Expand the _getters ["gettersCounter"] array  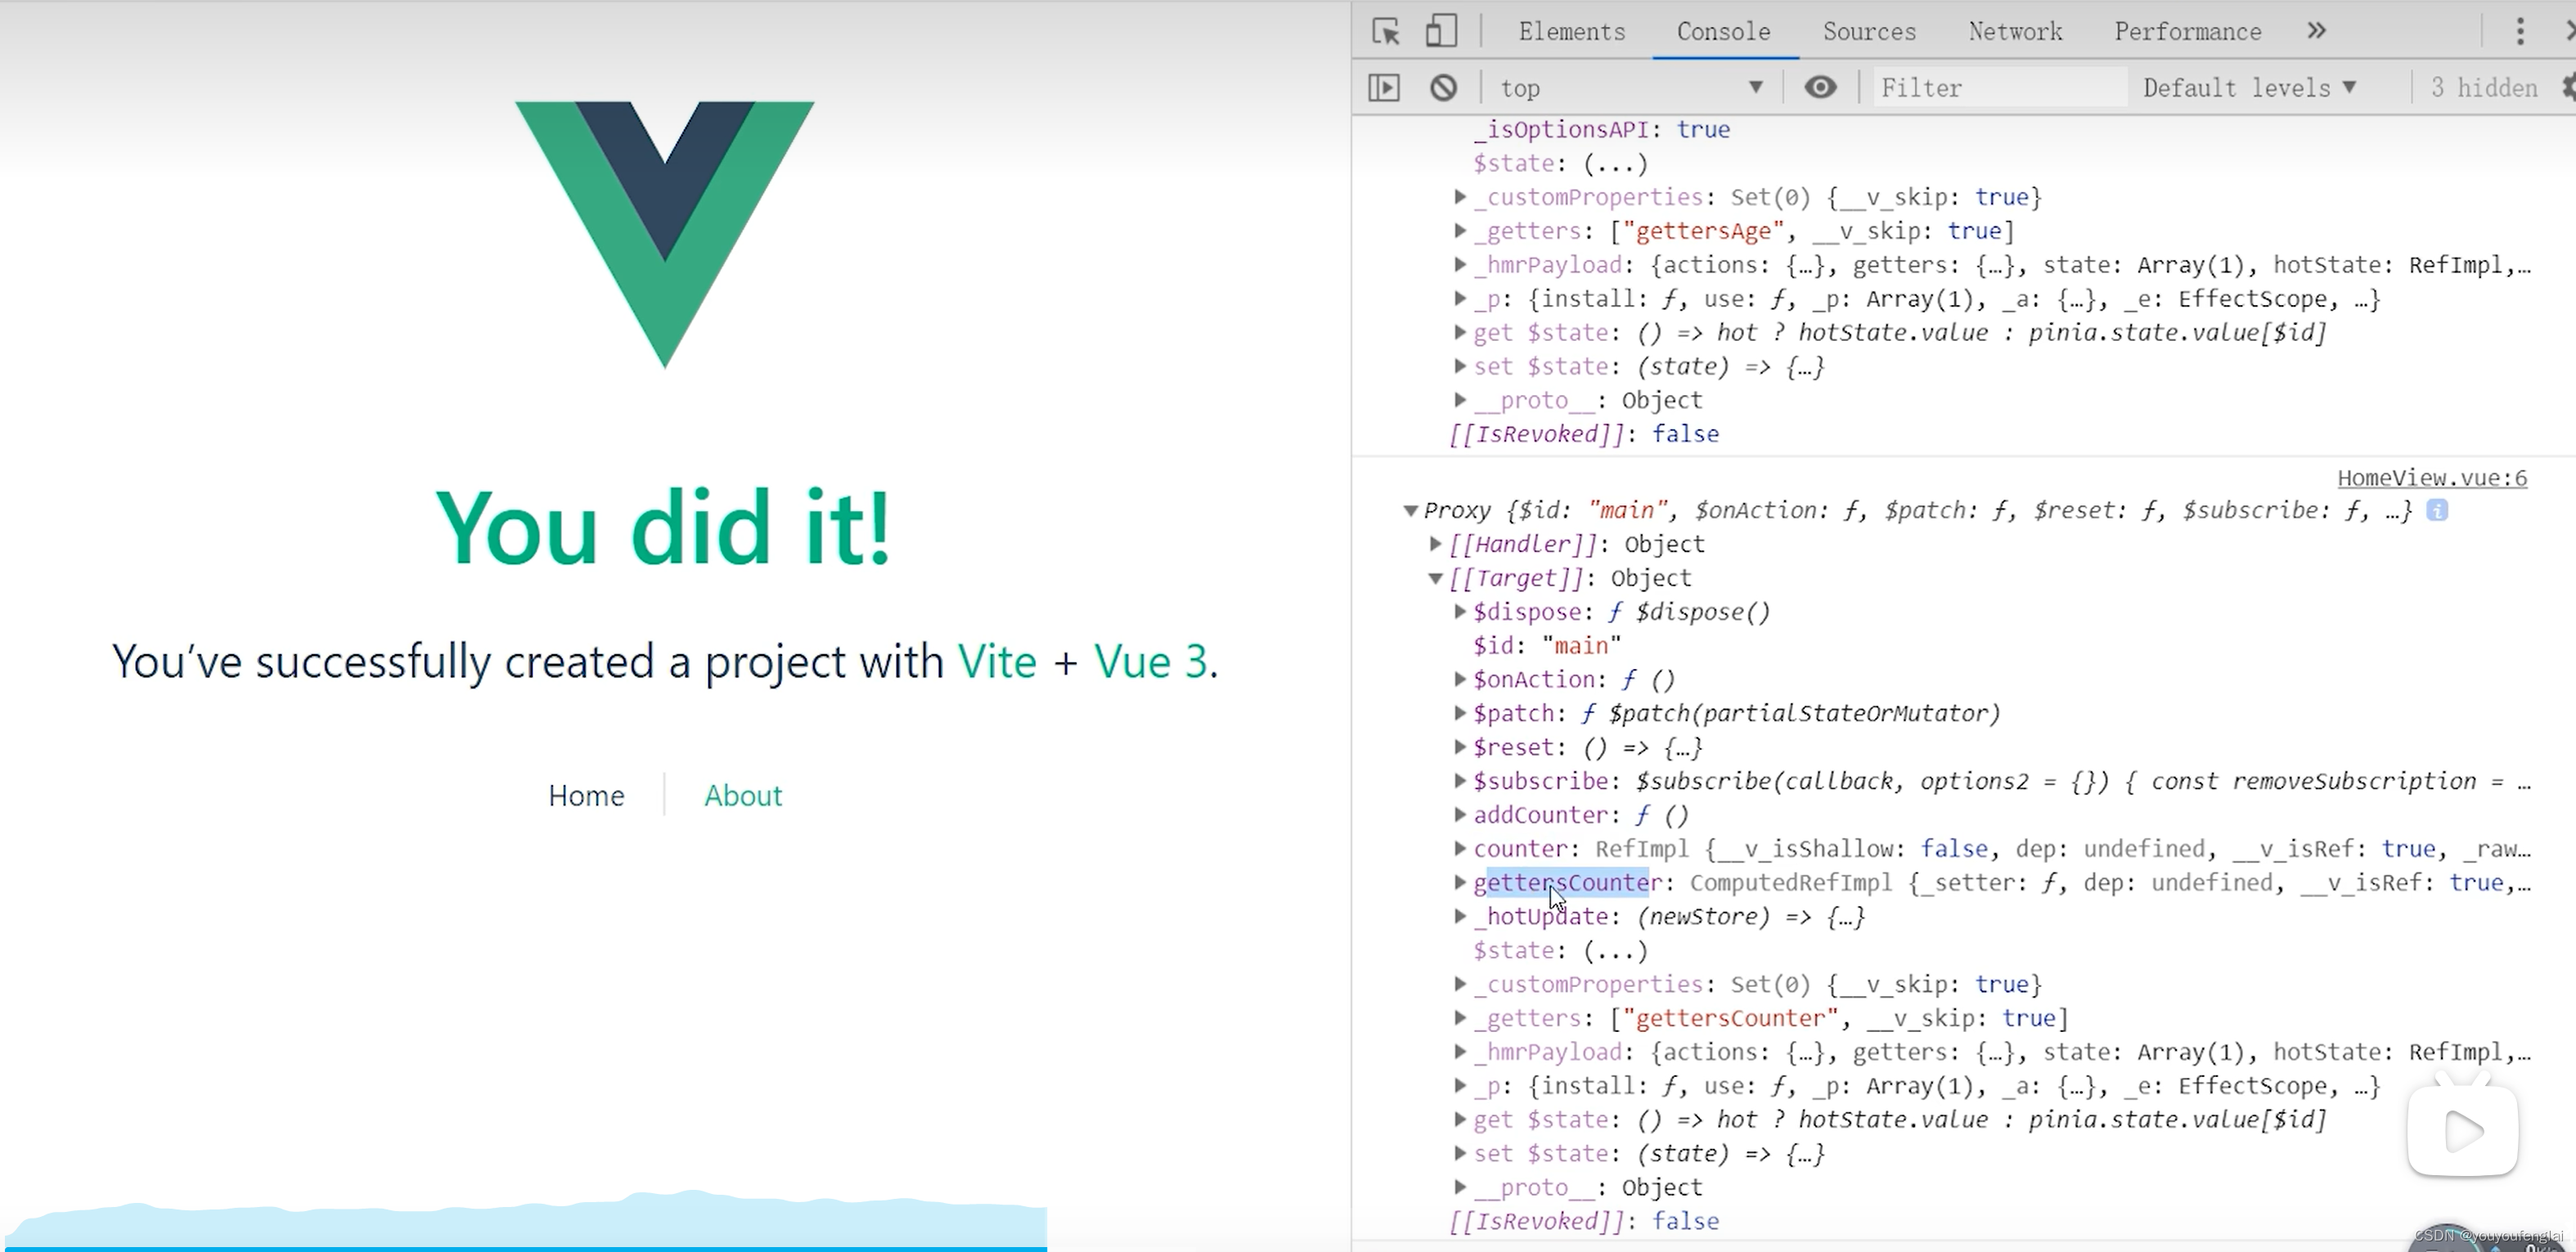1460,1019
